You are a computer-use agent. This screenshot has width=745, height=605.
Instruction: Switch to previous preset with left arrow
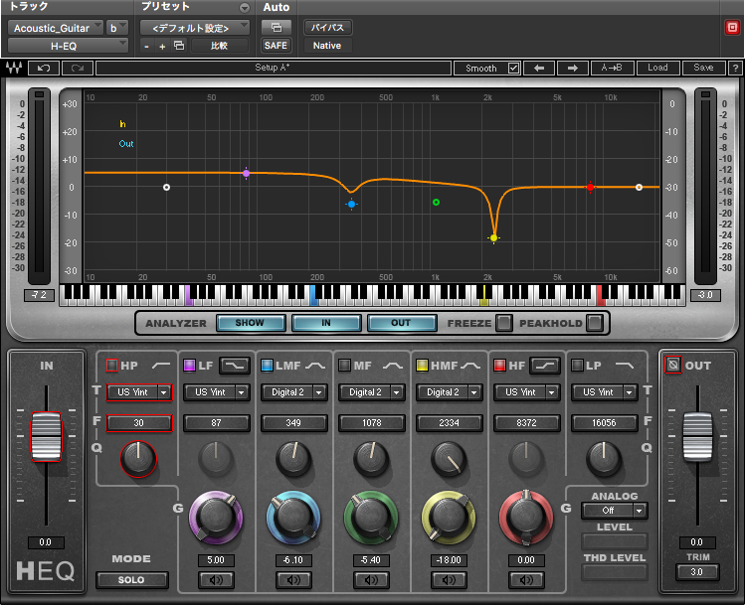(x=539, y=68)
